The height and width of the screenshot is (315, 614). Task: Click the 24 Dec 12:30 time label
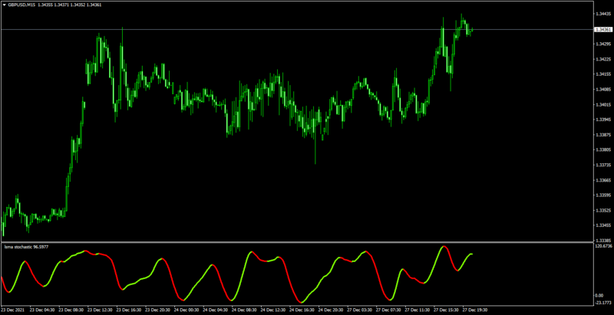[273, 310]
